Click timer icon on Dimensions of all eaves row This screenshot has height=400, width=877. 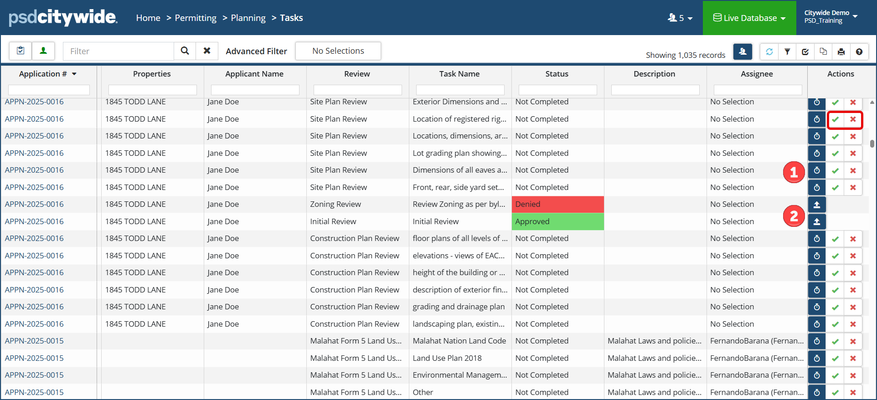(x=817, y=170)
